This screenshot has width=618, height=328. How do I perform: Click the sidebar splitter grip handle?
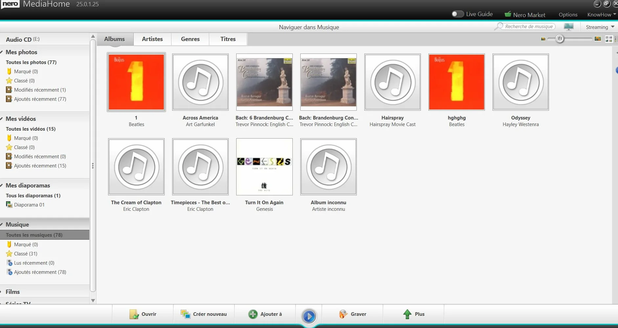[x=93, y=166]
